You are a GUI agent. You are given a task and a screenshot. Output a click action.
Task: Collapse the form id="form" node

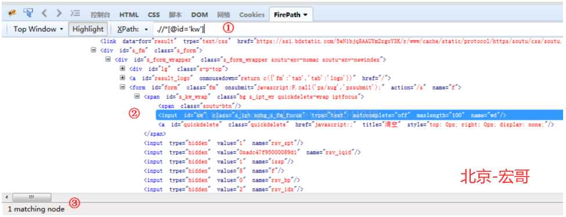[122, 87]
